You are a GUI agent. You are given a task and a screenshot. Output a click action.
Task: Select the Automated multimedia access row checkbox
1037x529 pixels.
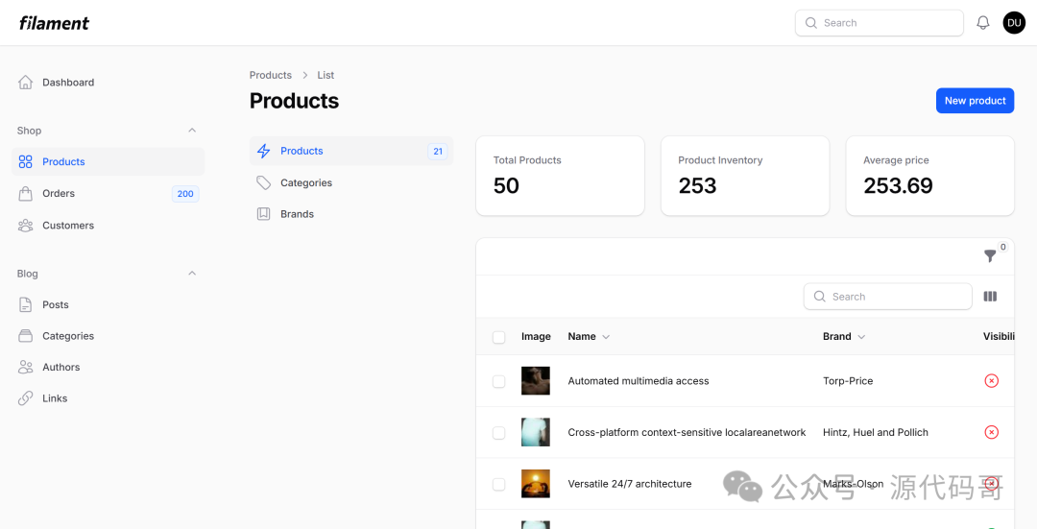(x=498, y=381)
